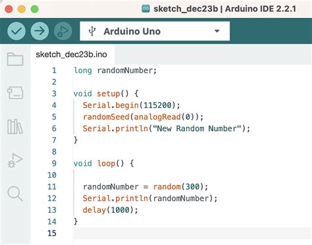Click line number 9 in the gutter
Image resolution: width=312 pixels, height=245 pixels.
[54, 163]
